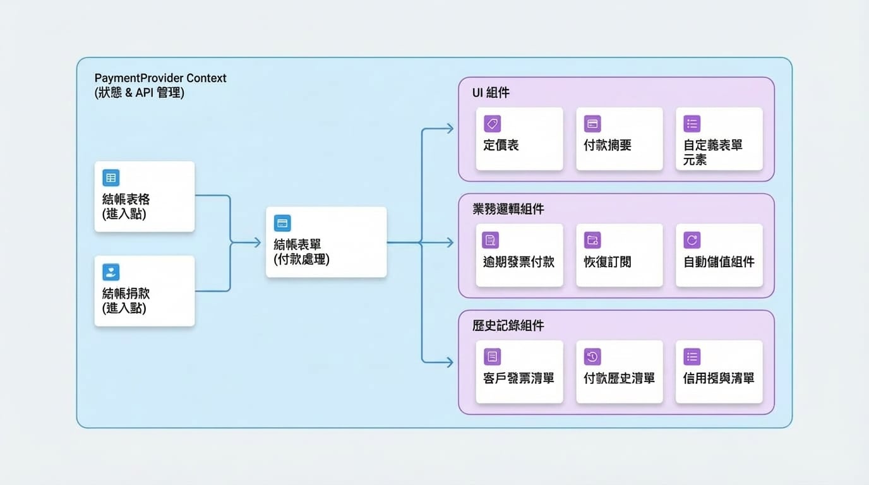Click the refresh icon above 自動儲值組件
869x485 pixels.
click(x=692, y=240)
